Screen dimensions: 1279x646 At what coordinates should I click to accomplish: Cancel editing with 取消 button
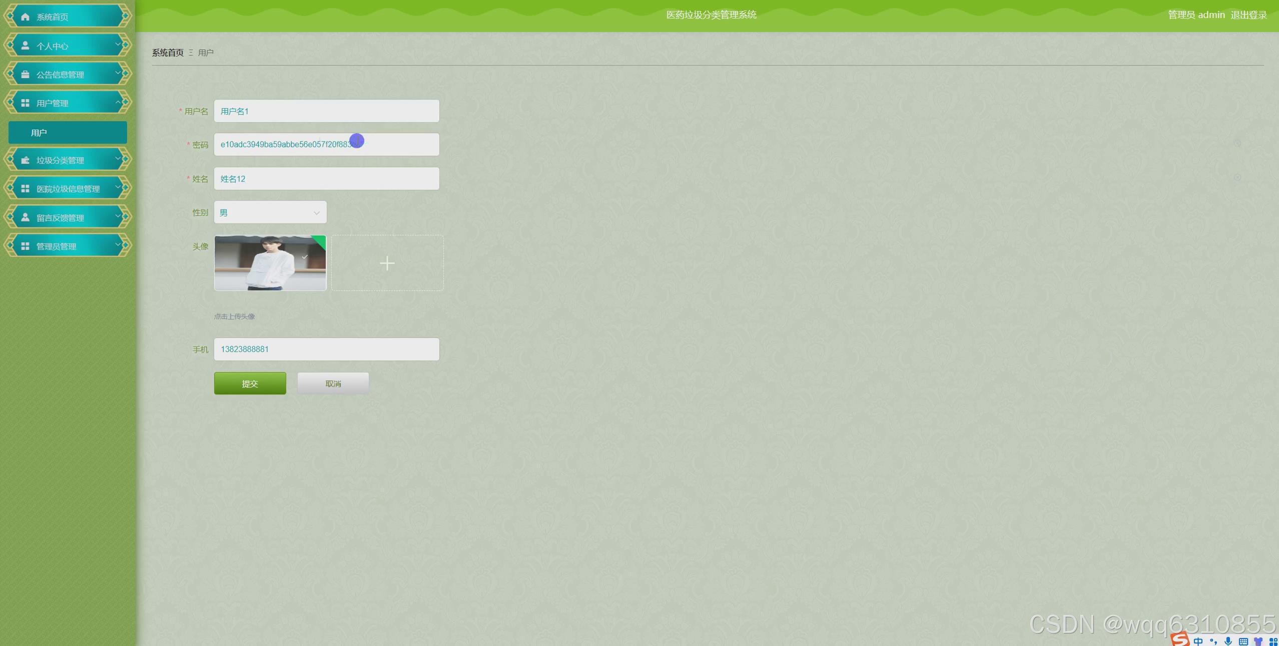click(333, 383)
